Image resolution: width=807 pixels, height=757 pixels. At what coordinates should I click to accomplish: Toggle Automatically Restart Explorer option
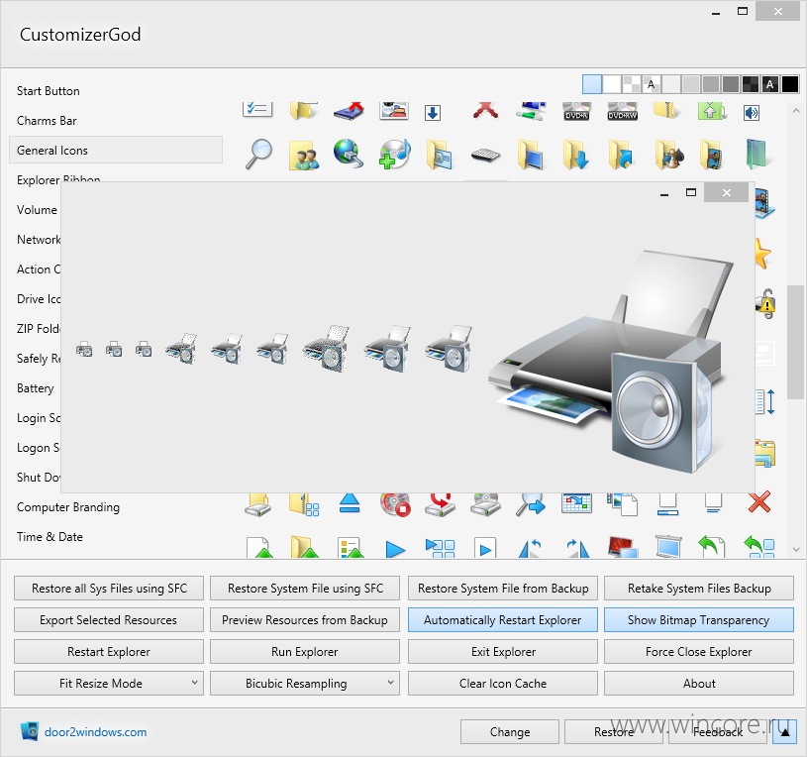click(502, 620)
